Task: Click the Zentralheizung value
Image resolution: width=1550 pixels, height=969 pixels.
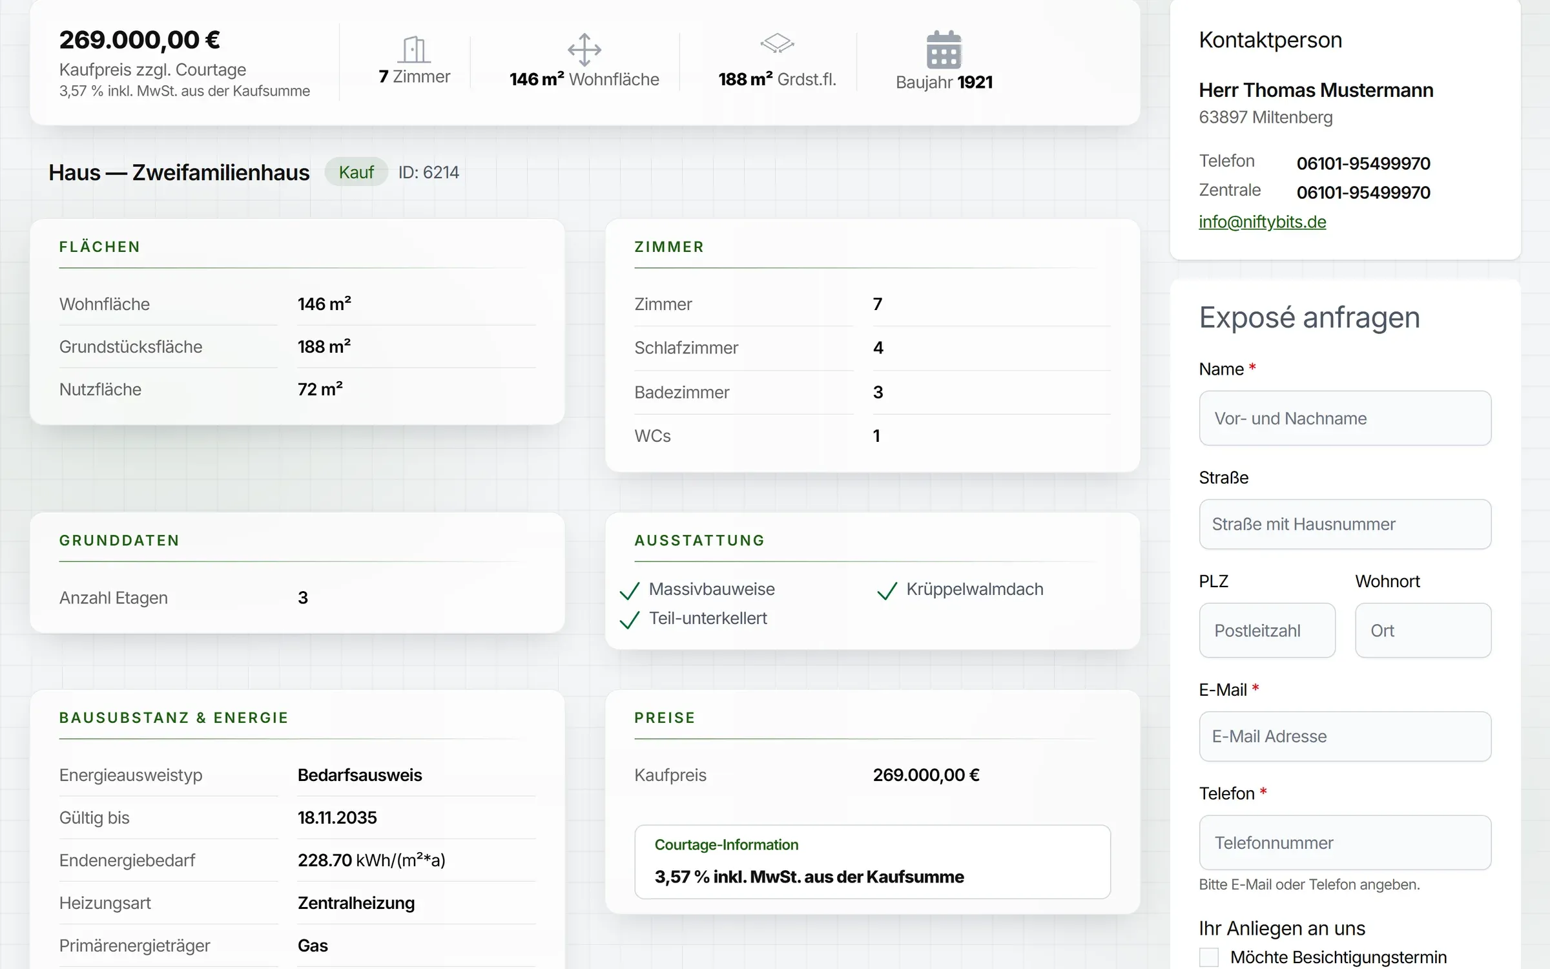Action: [x=356, y=902]
